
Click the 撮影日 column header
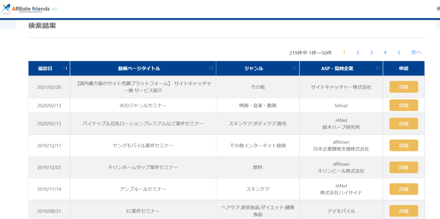[49, 68]
